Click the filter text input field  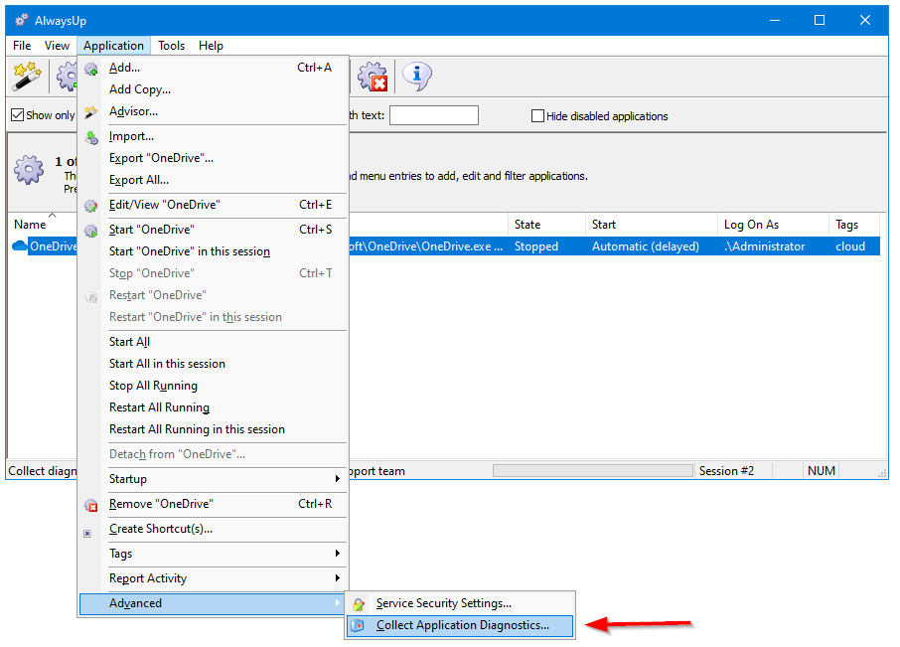(434, 115)
